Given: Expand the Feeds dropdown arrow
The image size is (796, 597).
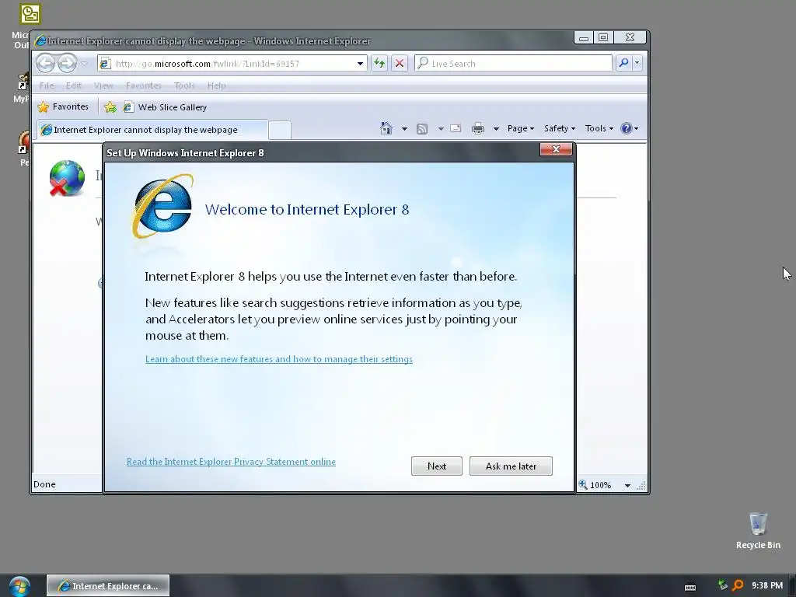Looking at the screenshot, I should [x=441, y=128].
